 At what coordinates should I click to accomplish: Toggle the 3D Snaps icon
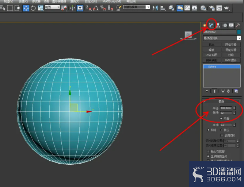coord(88,8)
